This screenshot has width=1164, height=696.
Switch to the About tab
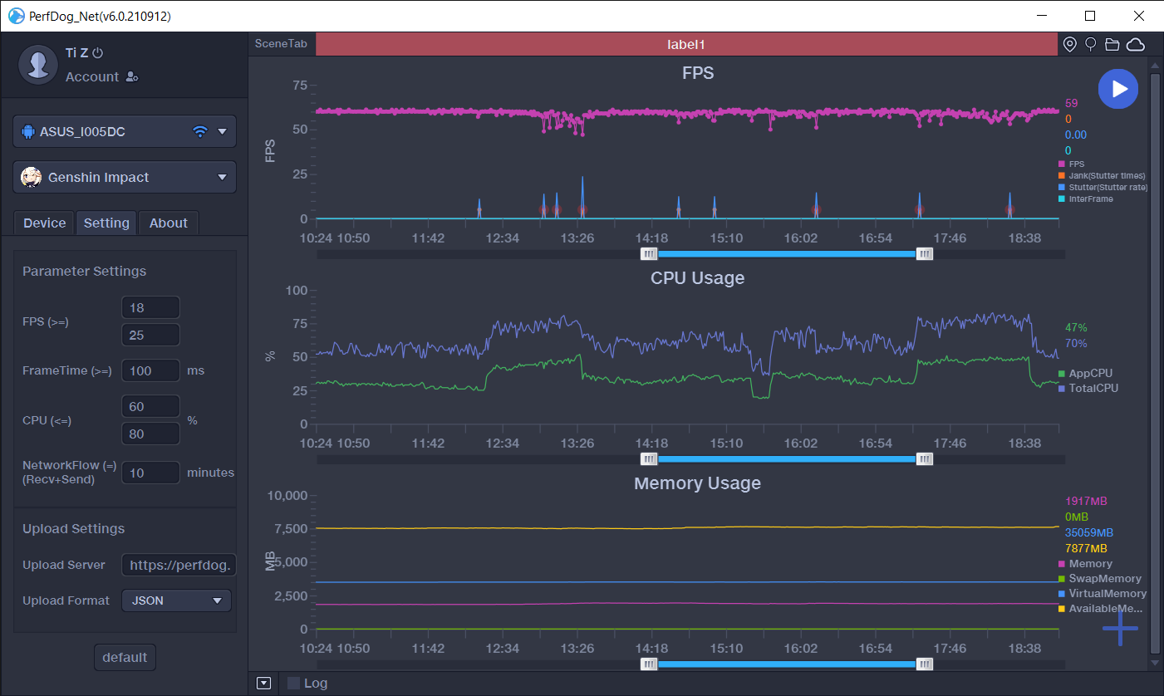pyautogui.click(x=169, y=223)
